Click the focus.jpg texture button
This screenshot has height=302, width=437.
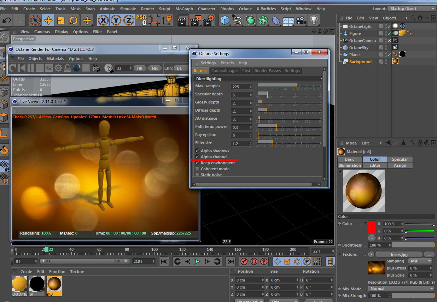tap(399, 254)
